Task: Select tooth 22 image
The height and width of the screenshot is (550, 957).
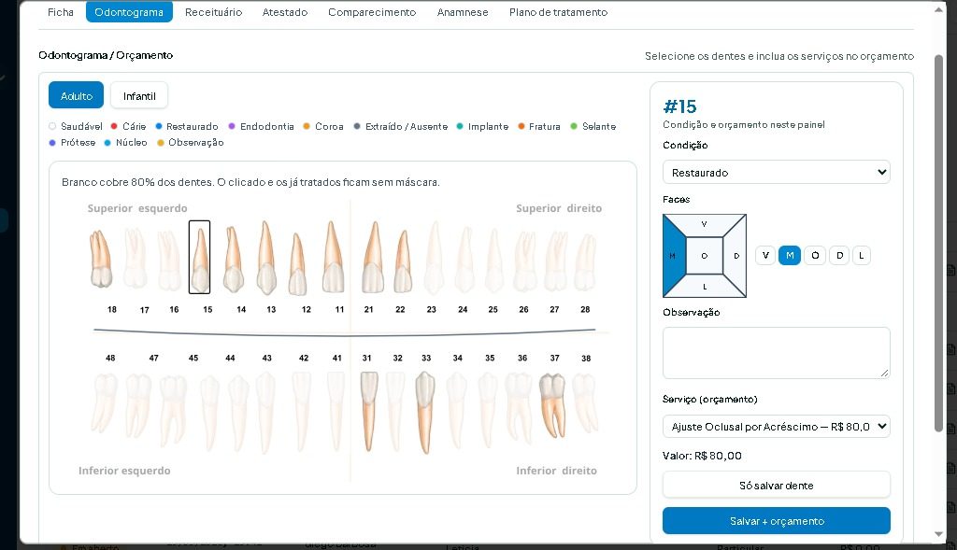Action: pyautogui.click(x=402, y=261)
